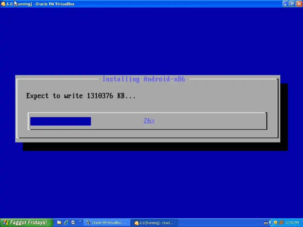The image size is (303, 227).
Task: Click the "6.0 [Running] - Oracle VM VirtualBox" title
Action: (x=40, y=4)
